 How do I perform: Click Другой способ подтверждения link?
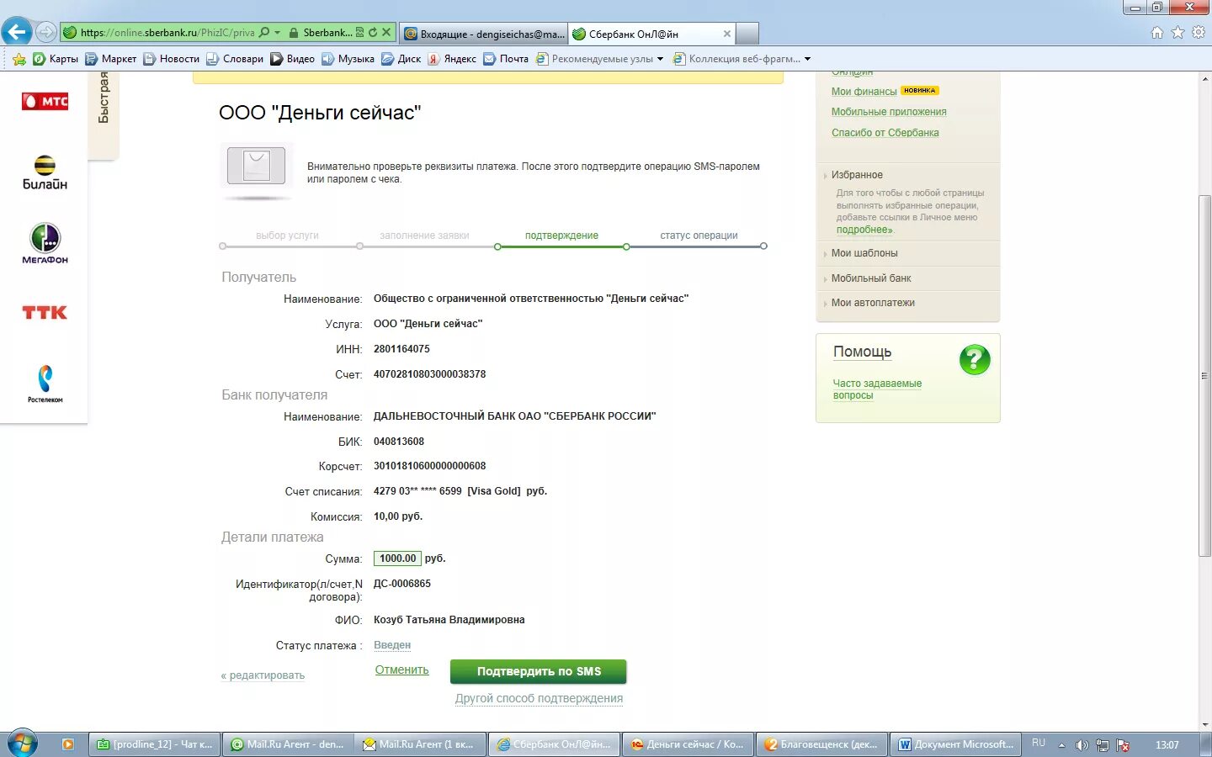coord(539,698)
